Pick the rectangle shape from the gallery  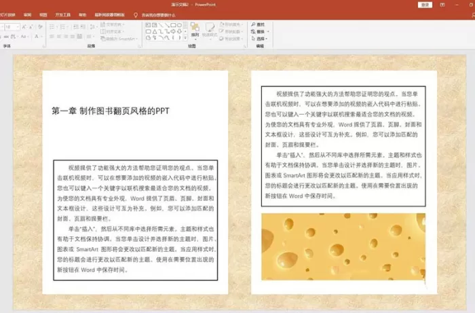pos(173,25)
